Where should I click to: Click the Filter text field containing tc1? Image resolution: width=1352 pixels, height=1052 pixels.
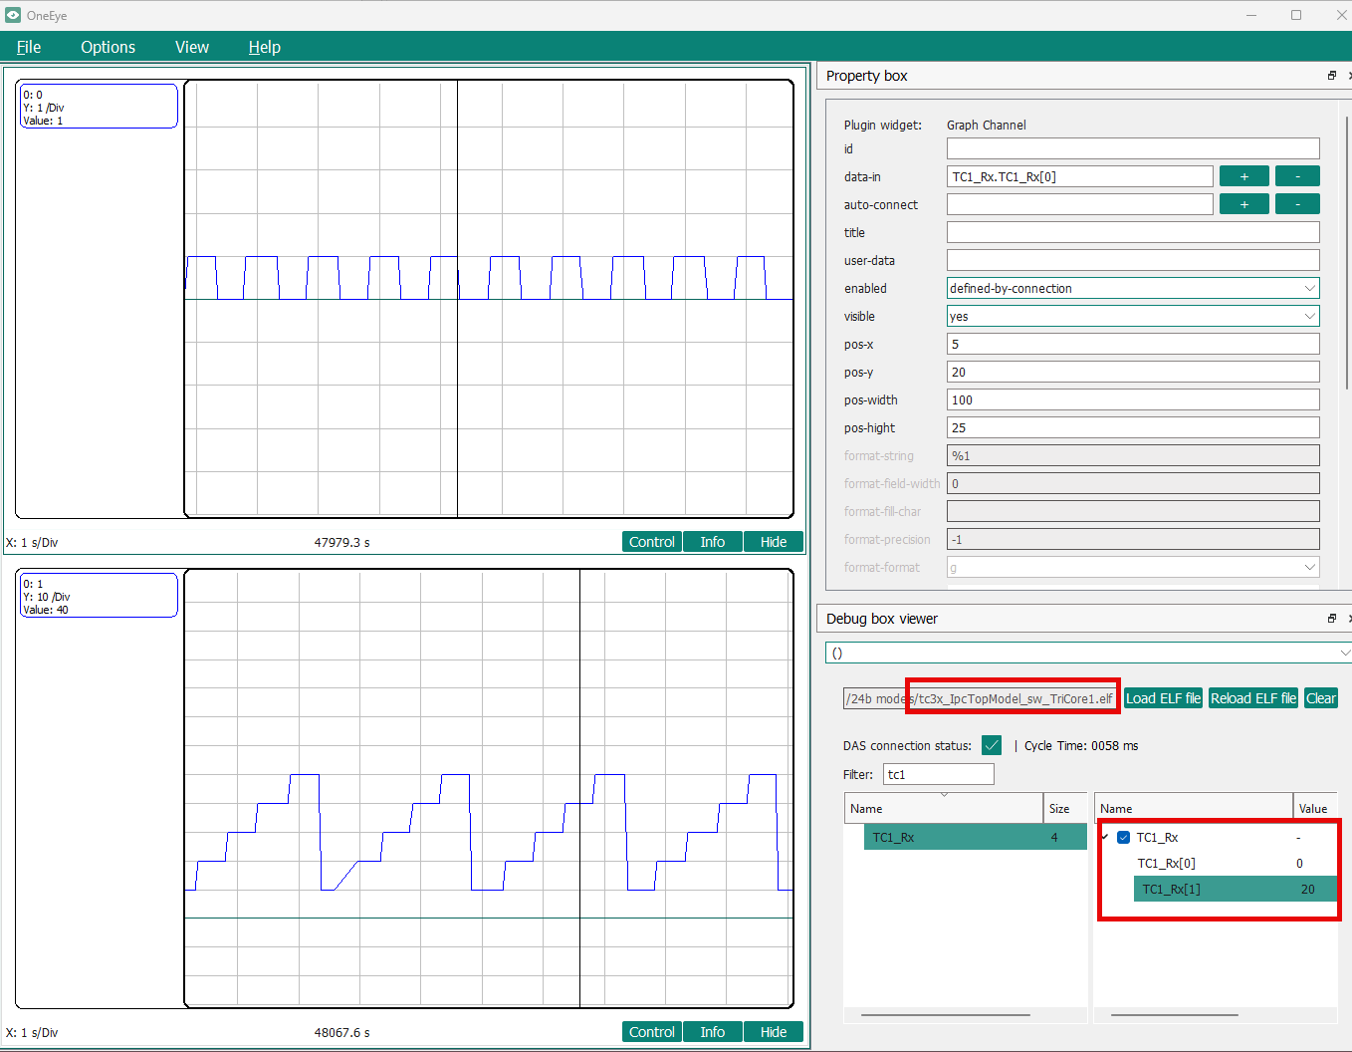(x=938, y=774)
